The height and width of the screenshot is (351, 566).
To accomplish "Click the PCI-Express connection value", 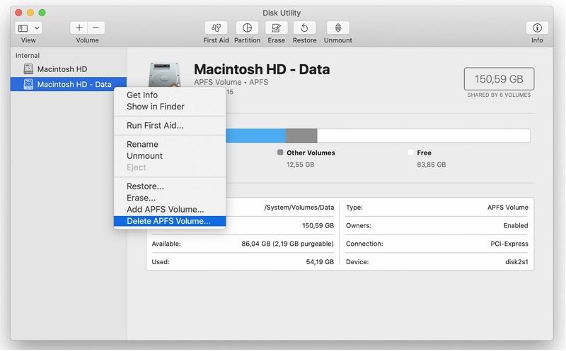I will click(x=509, y=244).
